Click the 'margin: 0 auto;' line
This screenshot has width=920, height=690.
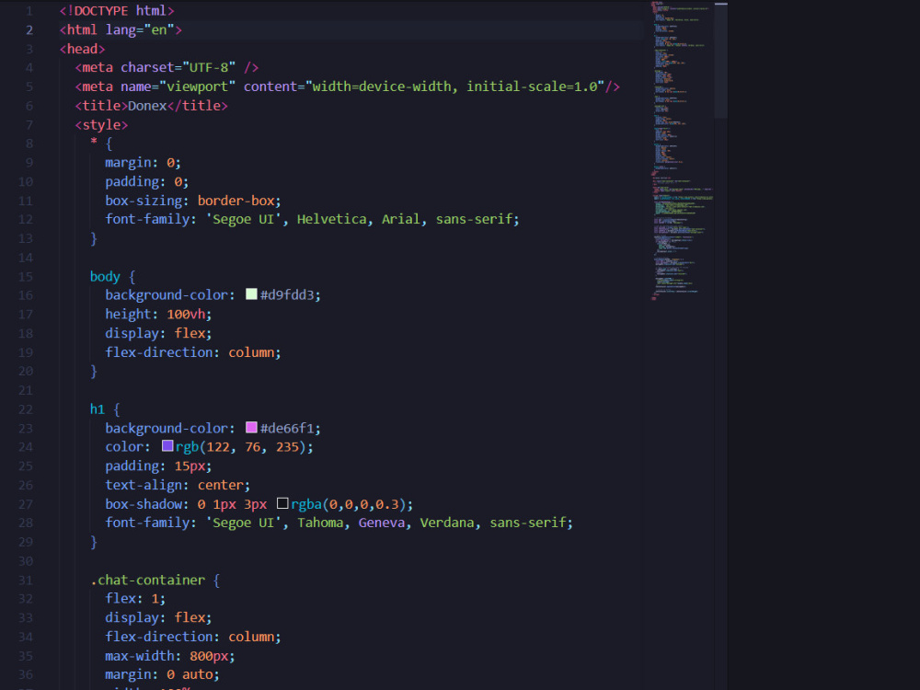point(162,674)
